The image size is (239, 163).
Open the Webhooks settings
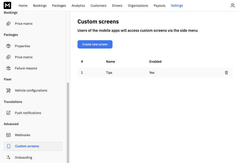23,135
